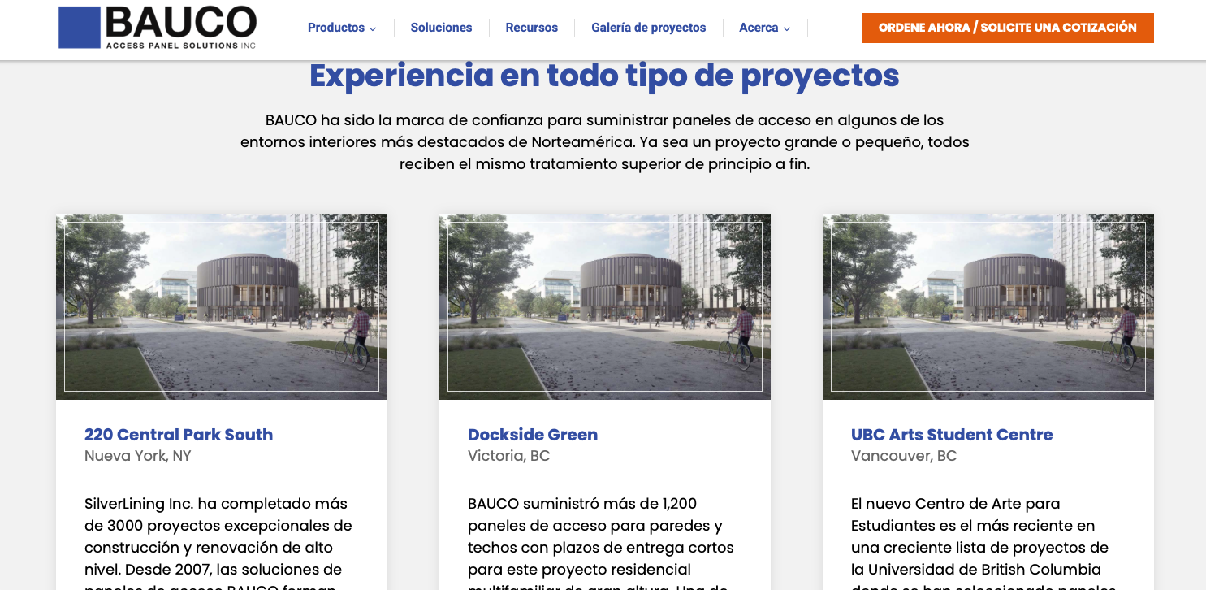
Task: Click the BAUCO Access Panel Solutions logo
Action: 158,28
